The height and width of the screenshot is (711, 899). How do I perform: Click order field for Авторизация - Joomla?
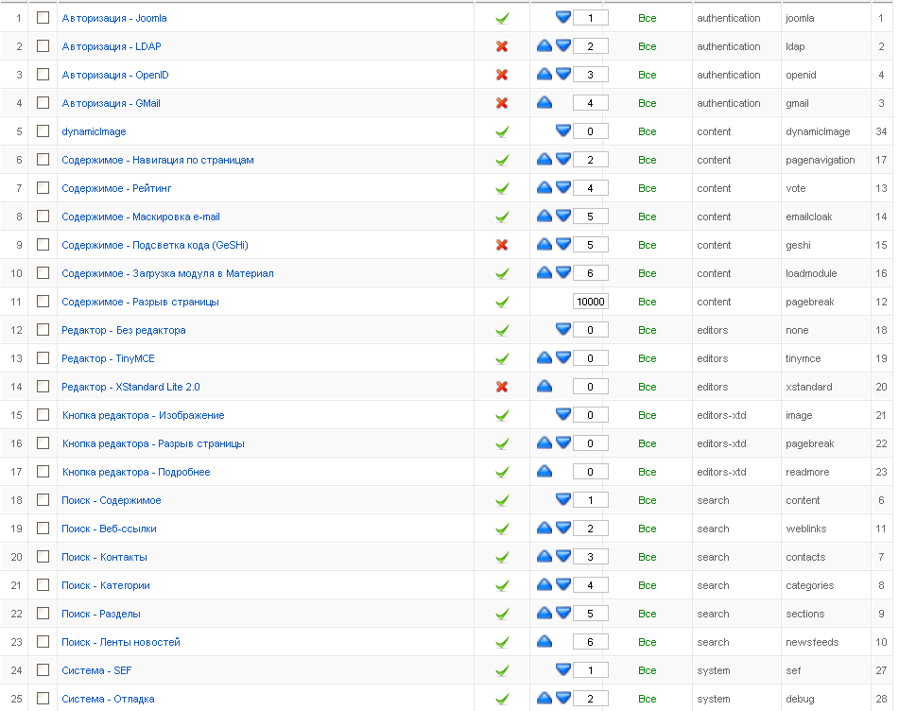[591, 18]
